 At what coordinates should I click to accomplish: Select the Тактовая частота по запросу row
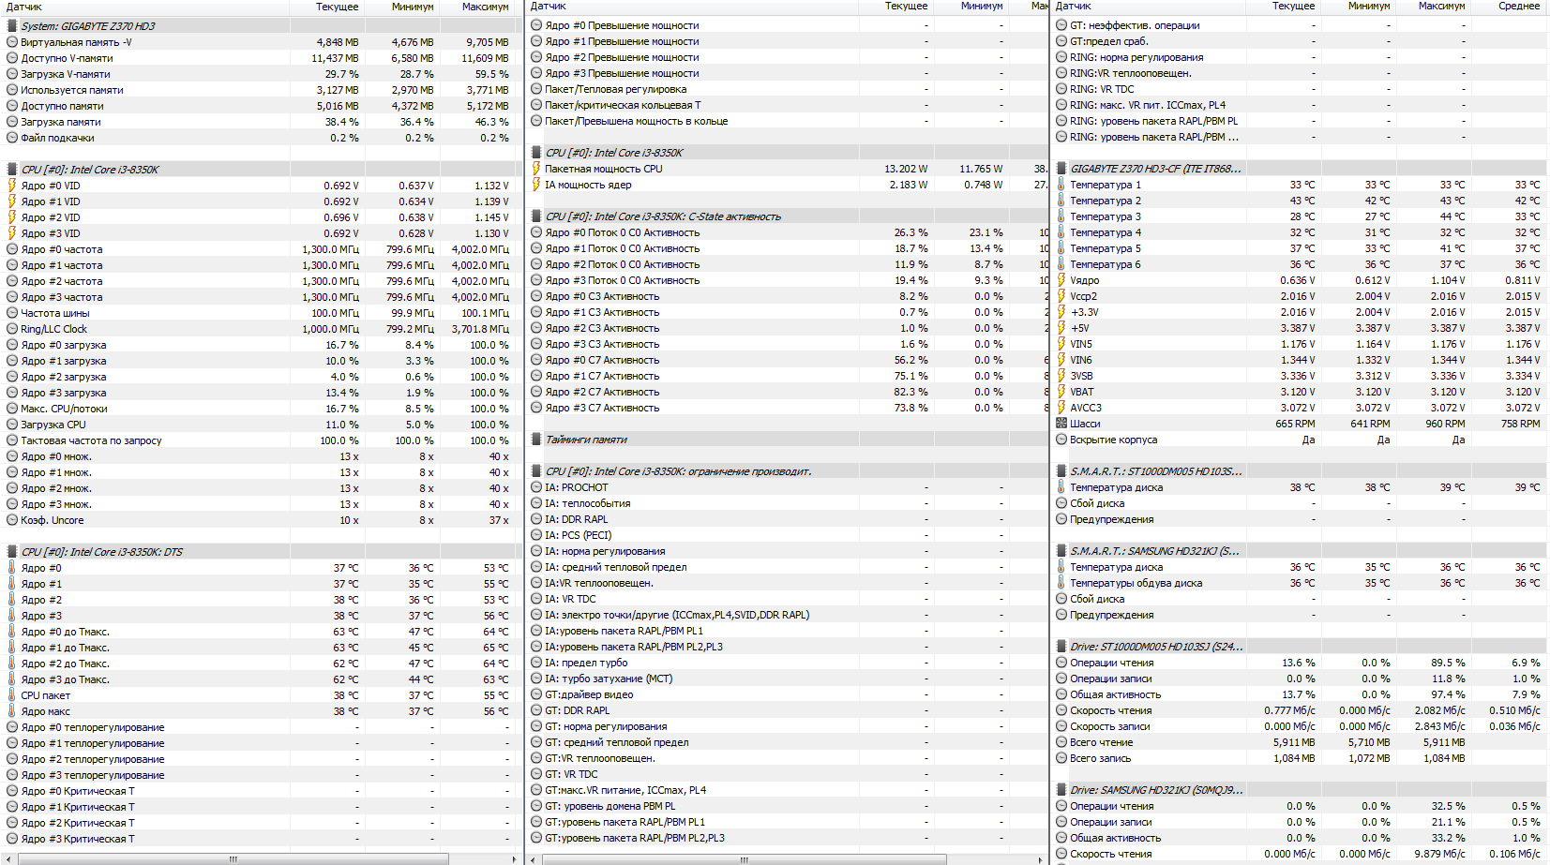tap(261, 440)
